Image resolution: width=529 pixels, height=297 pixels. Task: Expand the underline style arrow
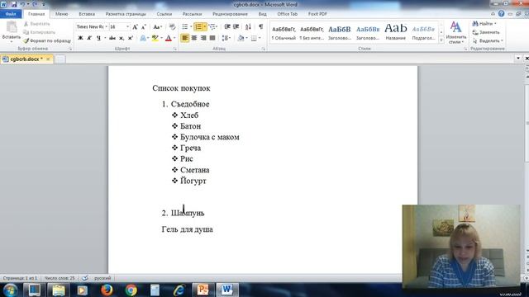click(x=105, y=38)
